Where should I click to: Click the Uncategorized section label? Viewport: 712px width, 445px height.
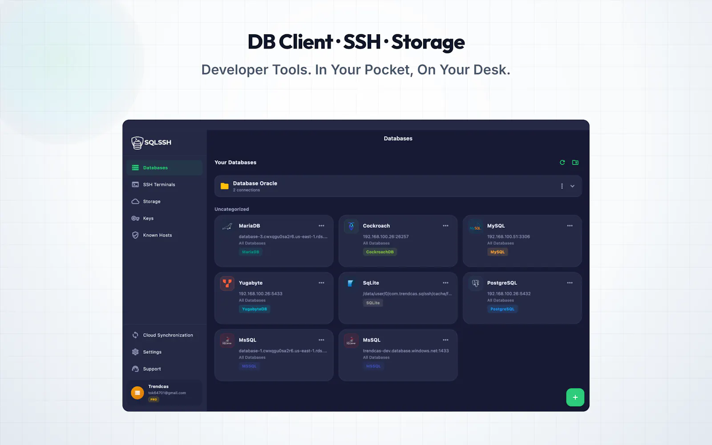point(232,209)
